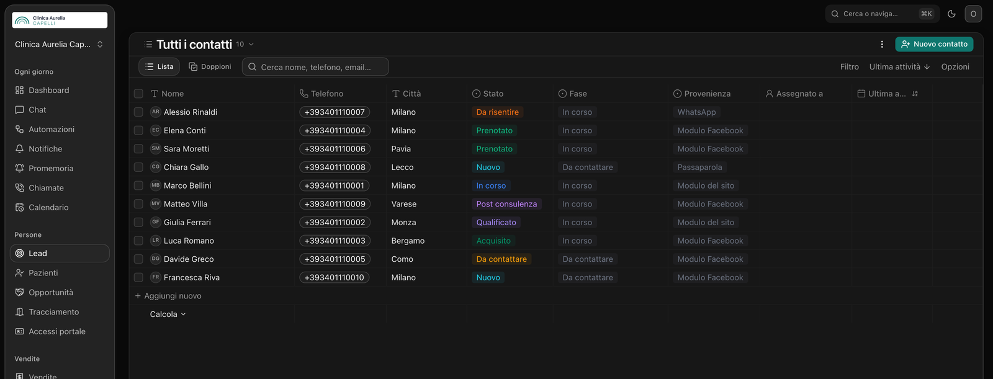Click Provenienza column header icon
This screenshot has height=379, width=993.
click(x=677, y=94)
